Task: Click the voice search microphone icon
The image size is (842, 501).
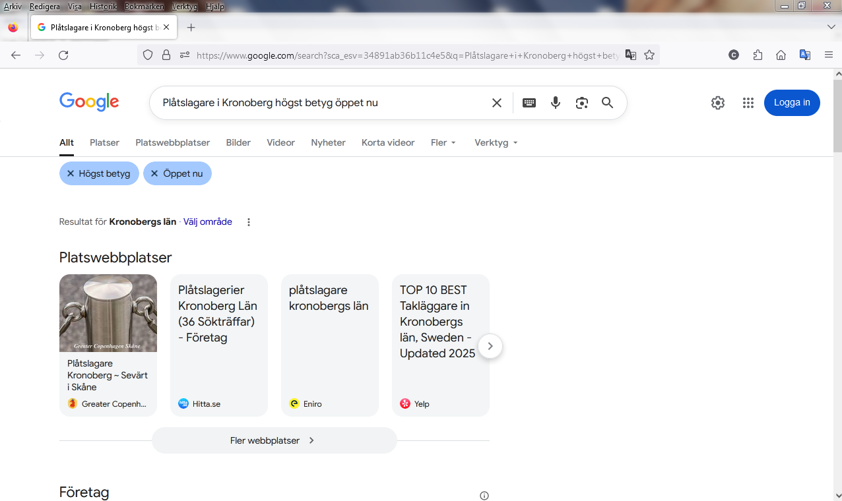Action: 556,103
